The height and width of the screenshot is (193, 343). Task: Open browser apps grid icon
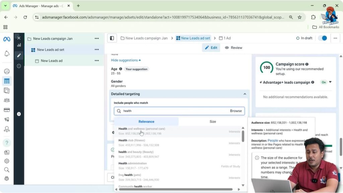pyautogui.click(x=5, y=27)
